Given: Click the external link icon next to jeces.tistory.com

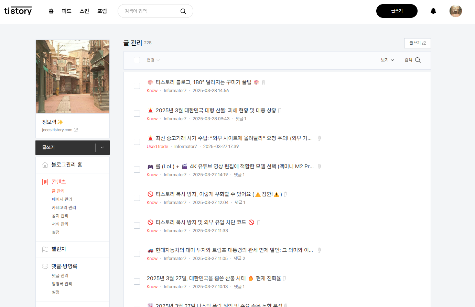Looking at the screenshot, I should pyautogui.click(x=76, y=130).
